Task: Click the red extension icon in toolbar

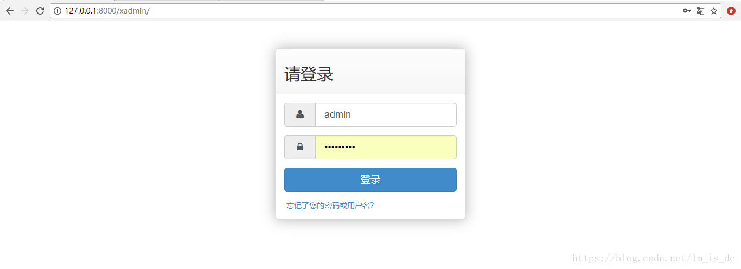Action: coord(731,11)
